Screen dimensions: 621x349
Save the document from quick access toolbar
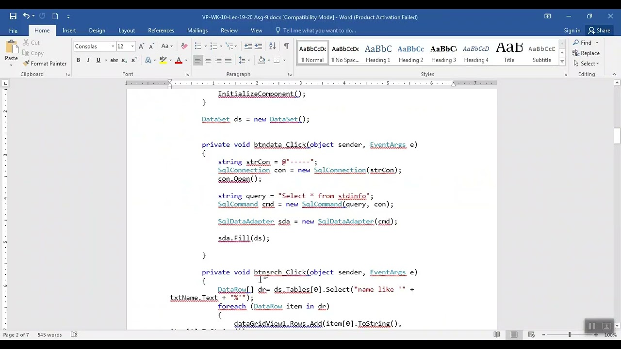13,16
